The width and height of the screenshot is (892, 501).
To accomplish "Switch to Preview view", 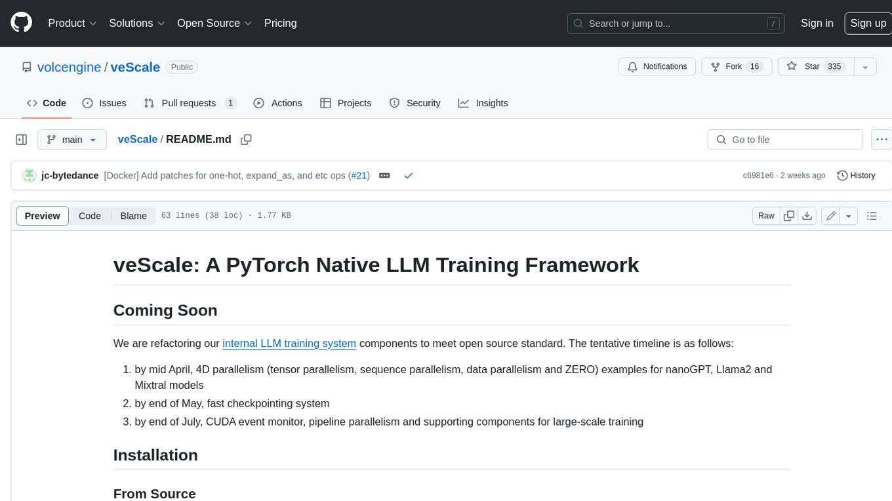I will tap(43, 216).
